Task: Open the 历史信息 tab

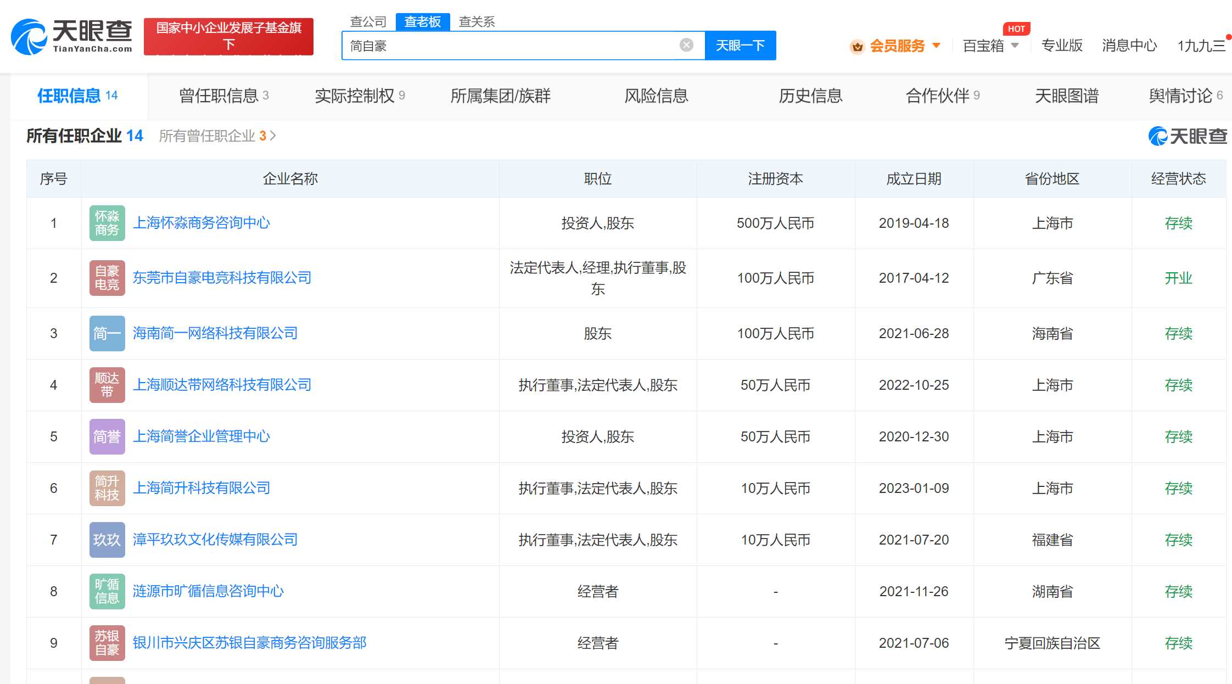Action: coord(810,96)
